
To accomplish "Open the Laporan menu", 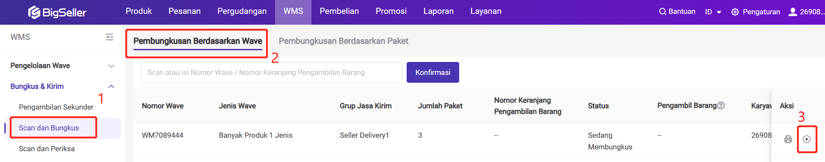I will tap(438, 11).
